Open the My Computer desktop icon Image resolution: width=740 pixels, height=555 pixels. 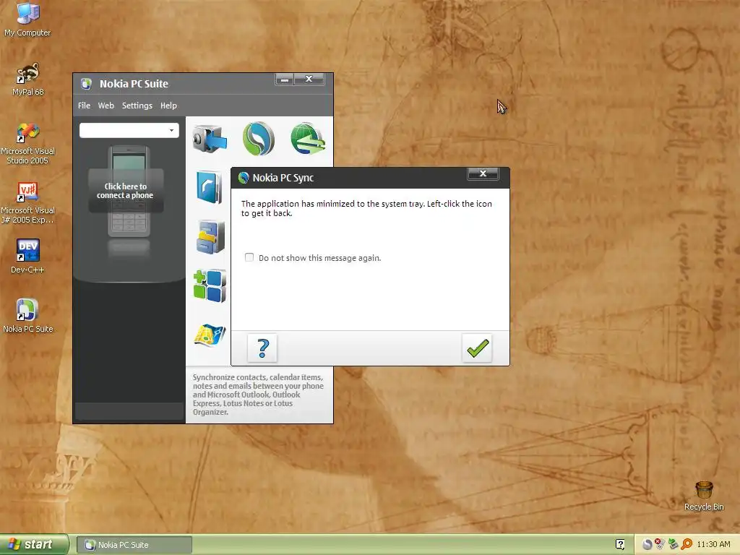(x=27, y=20)
